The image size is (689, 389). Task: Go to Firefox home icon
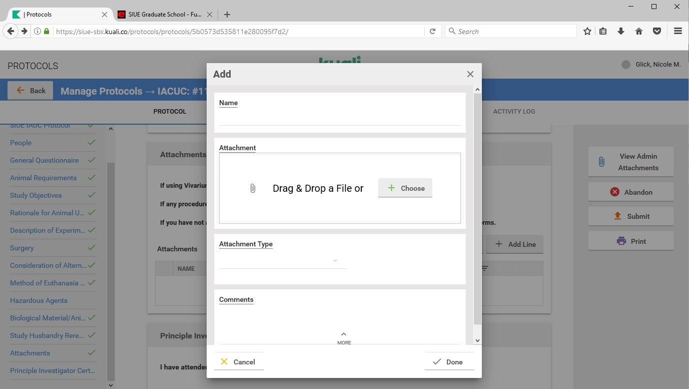point(639,32)
